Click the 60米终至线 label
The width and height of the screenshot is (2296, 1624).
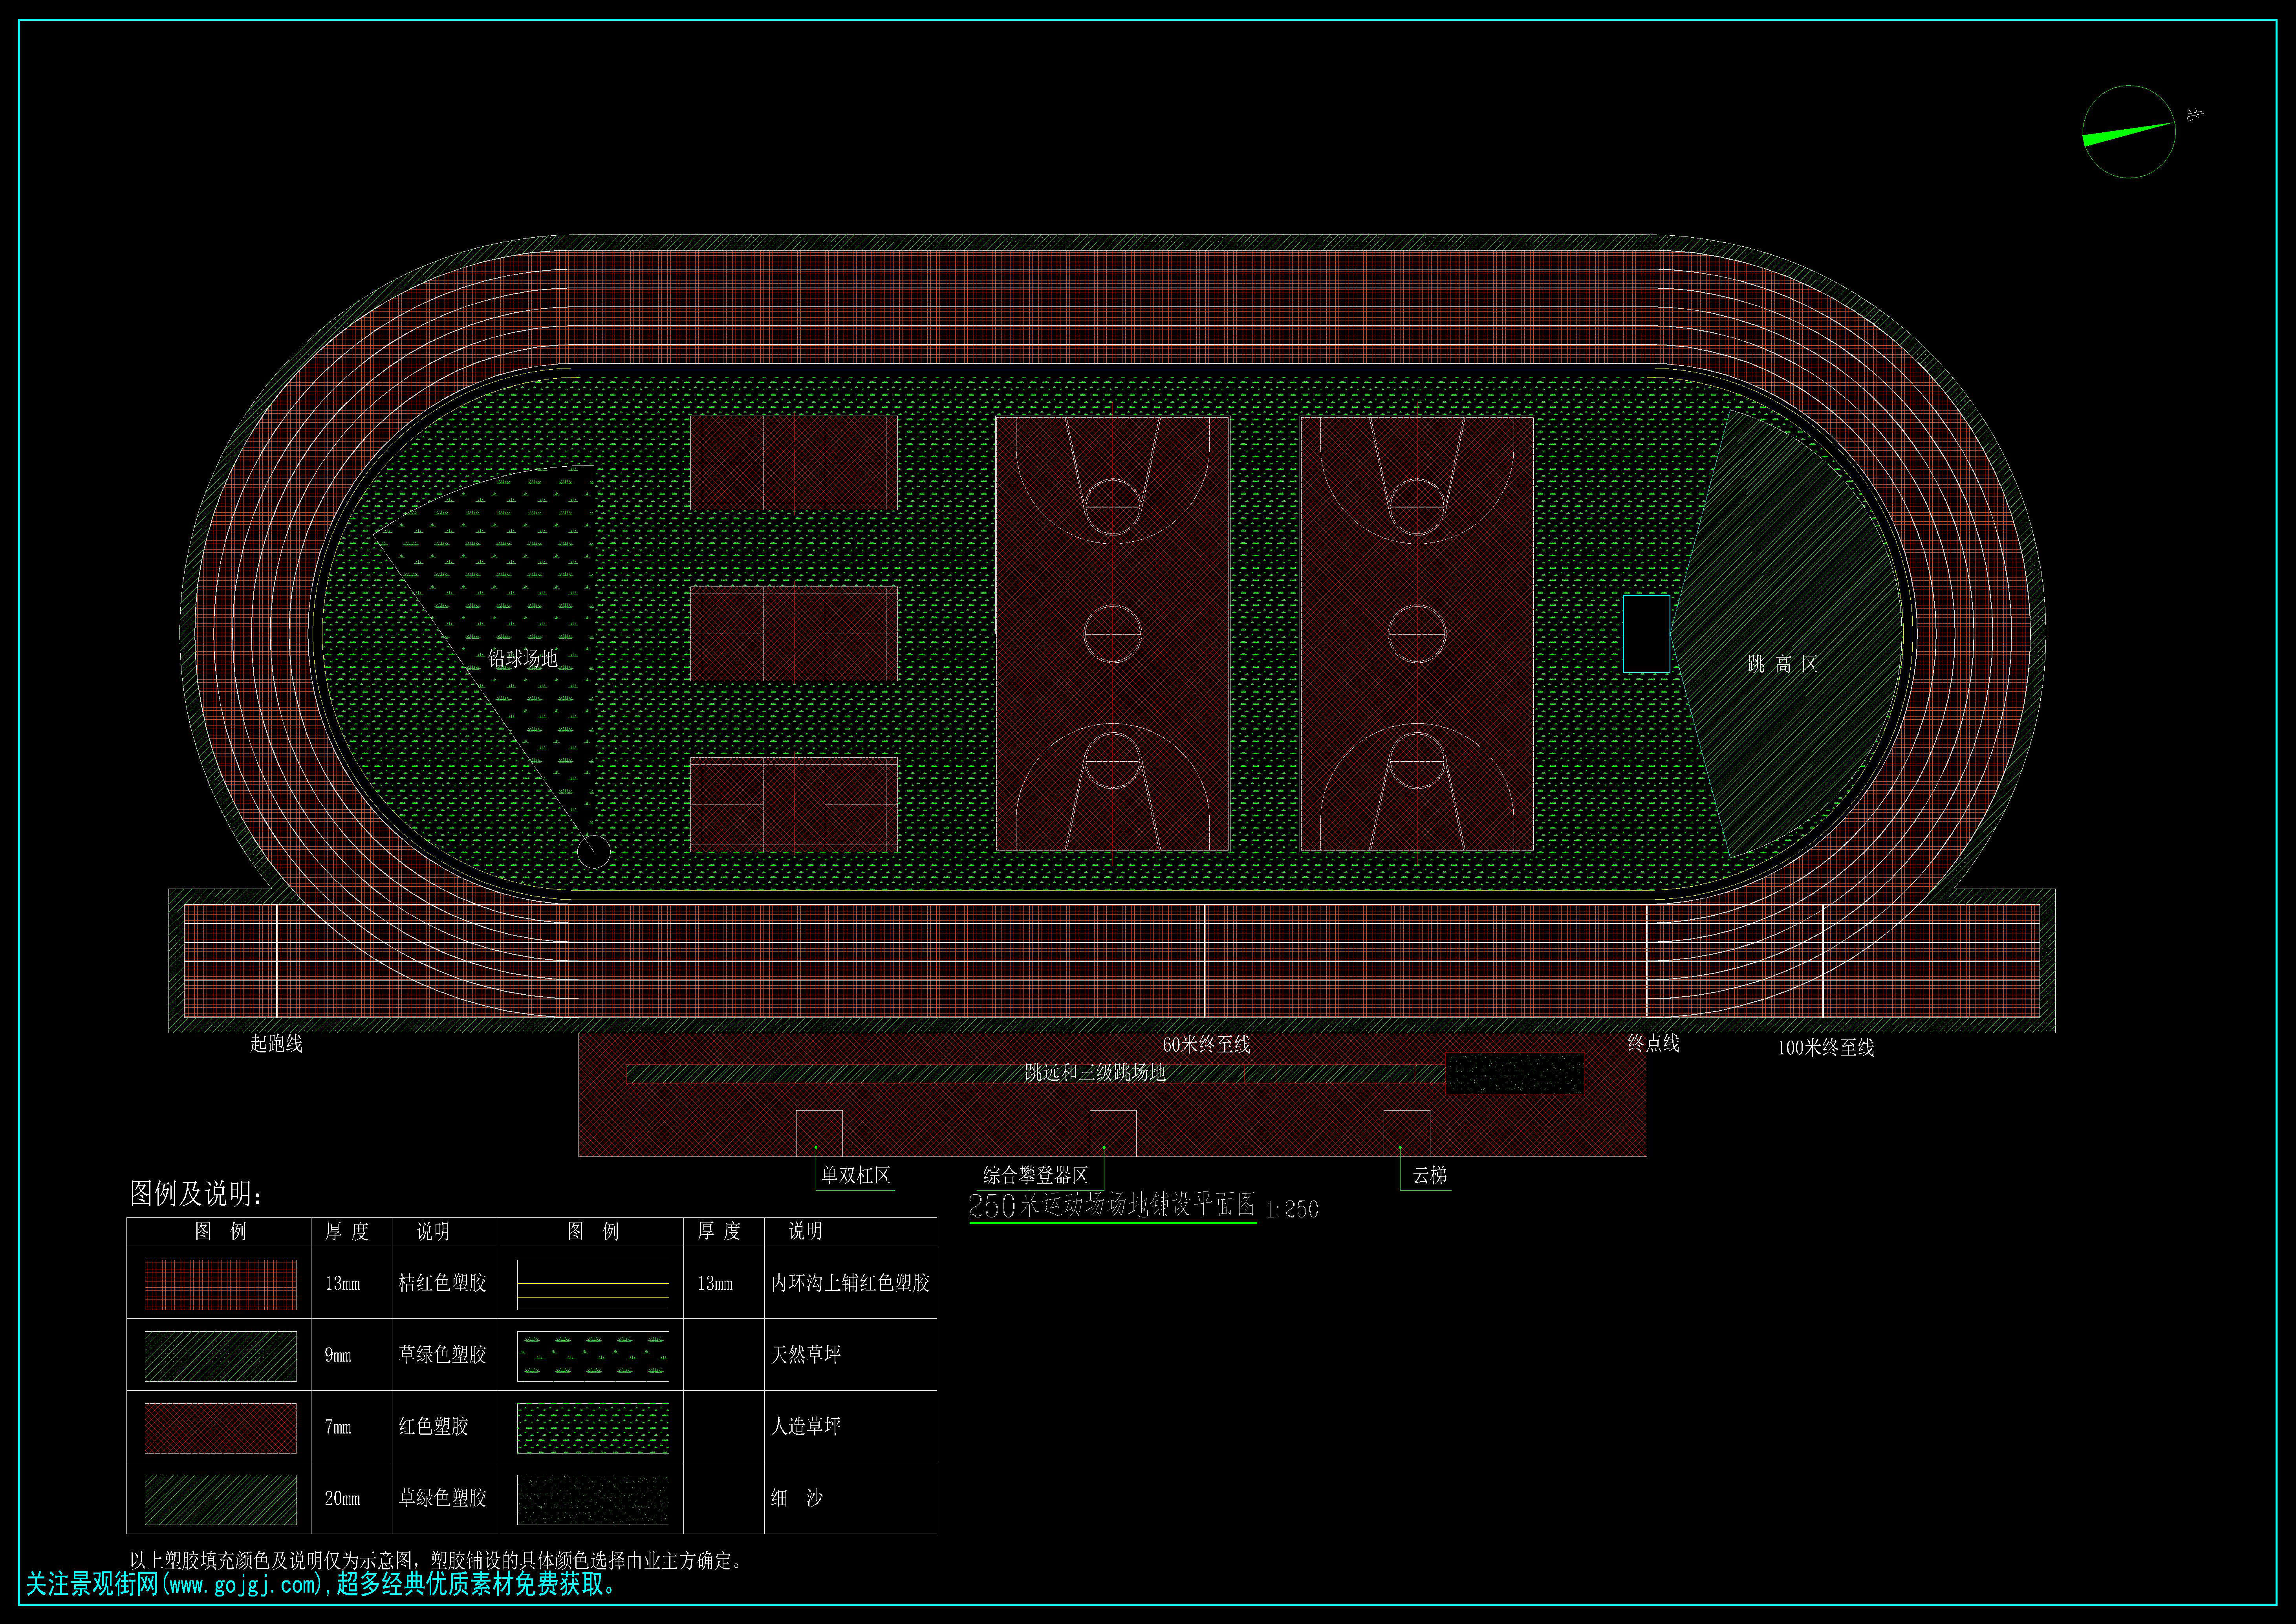point(1206,1045)
